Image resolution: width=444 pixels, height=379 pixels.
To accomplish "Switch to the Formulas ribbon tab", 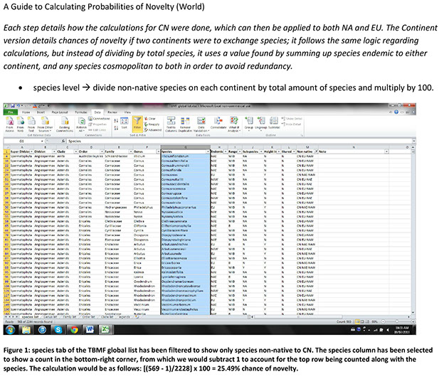I will point(80,112).
